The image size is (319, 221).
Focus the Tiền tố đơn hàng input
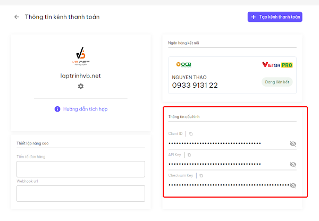80,169
